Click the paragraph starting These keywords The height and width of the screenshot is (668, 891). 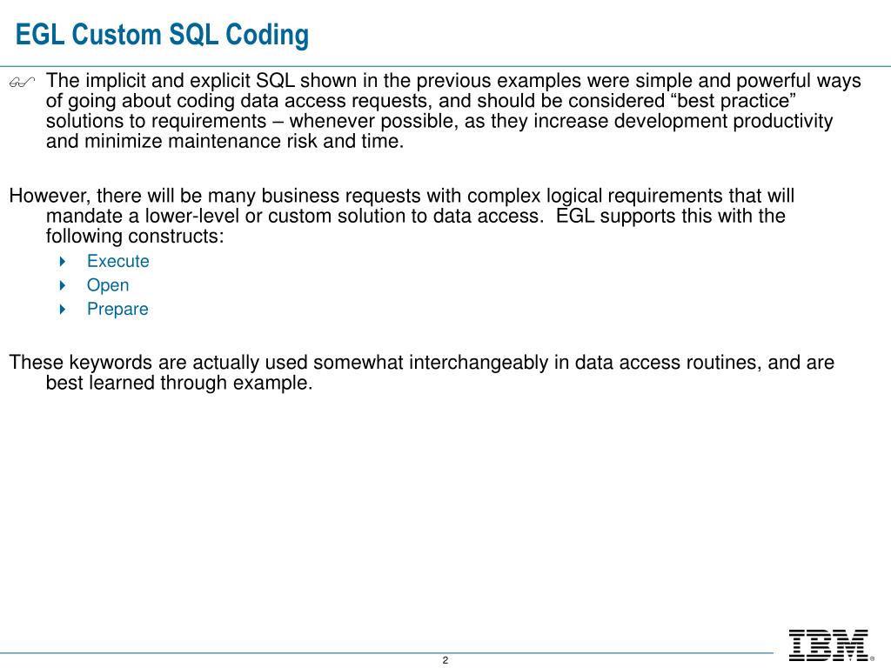422,372
